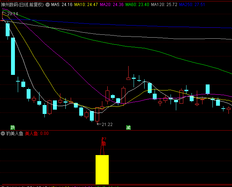Click the green 减 marker icon

click(128, 128)
